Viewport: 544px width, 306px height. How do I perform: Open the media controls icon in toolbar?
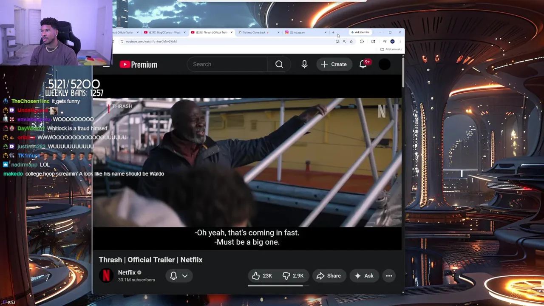[x=385, y=41]
